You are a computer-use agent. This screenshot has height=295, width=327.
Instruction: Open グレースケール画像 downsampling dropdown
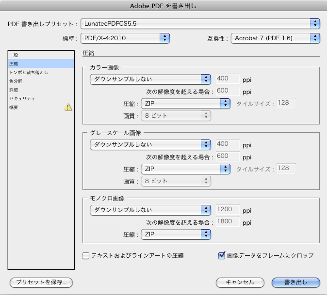[150, 144]
